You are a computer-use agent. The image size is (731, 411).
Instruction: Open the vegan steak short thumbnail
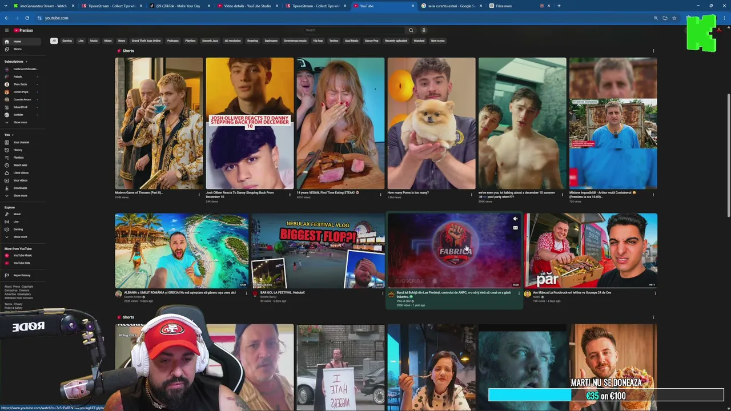pos(340,123)
